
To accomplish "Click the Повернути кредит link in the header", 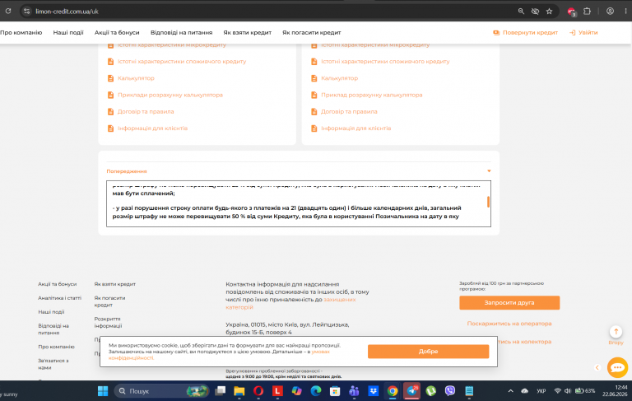I will tap(526, 33).
